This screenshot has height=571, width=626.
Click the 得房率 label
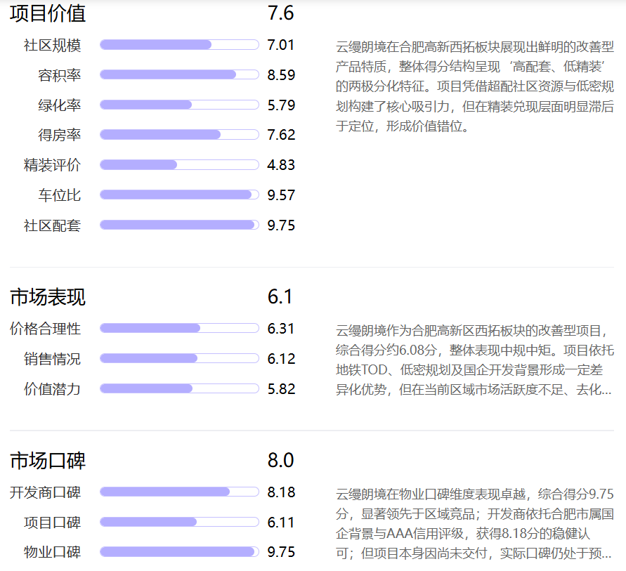pyautogui.click(x=60, y=135)
